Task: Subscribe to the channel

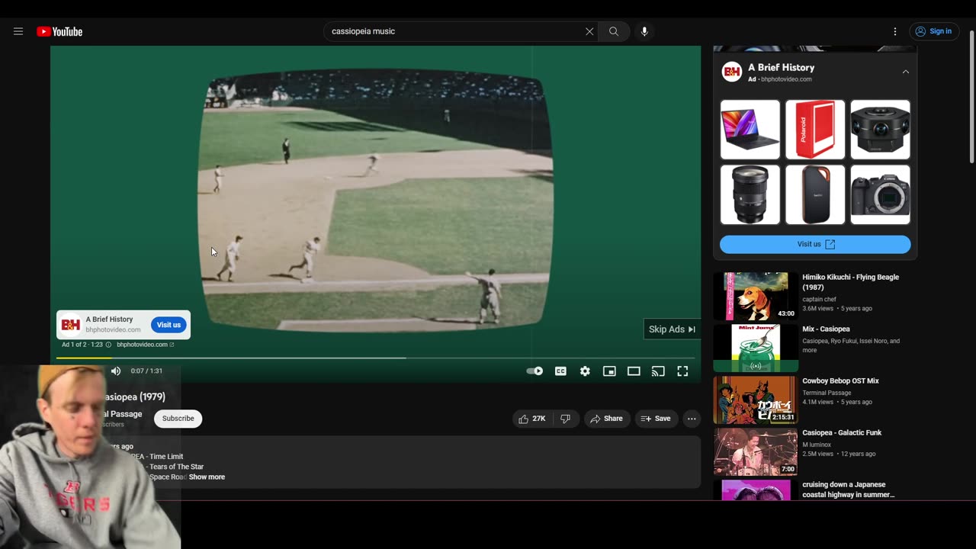Action: click(178, 419)
